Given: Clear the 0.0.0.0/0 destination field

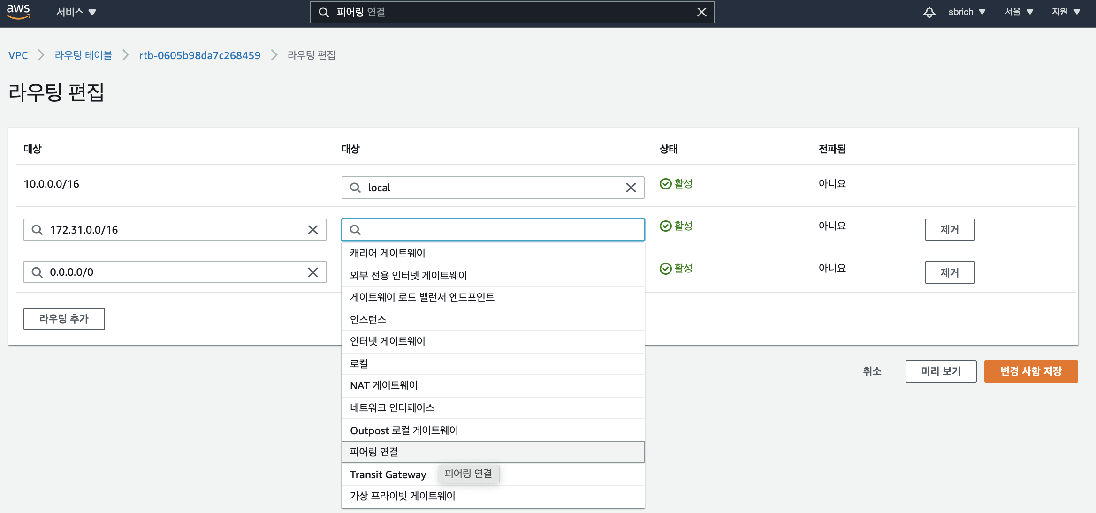Looking at the screenshot, I should [312, 272].
